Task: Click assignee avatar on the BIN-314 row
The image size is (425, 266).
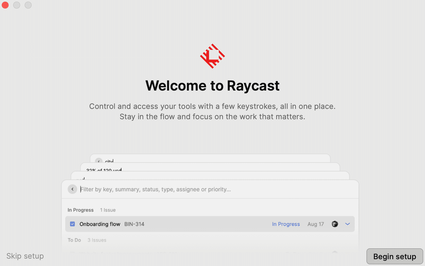Action: coord(335,224)
